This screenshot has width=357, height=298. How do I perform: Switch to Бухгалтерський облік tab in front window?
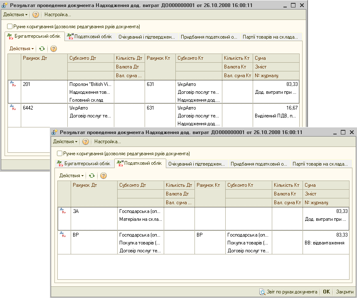84,164
